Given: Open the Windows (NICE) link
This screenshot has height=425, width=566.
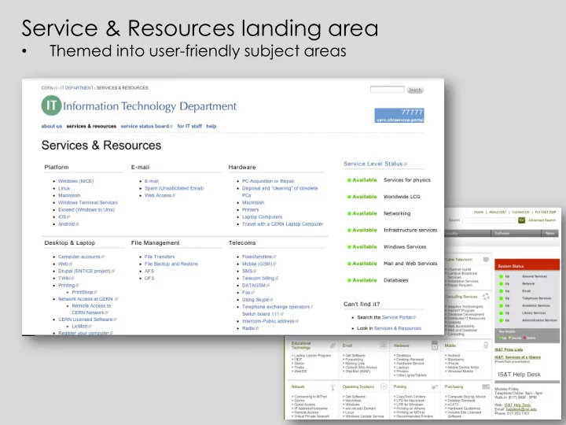Looking at the screenshot, I should 75,181.
